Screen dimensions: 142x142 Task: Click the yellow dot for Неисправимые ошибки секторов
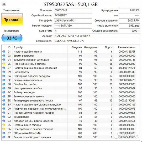[4, 129]
